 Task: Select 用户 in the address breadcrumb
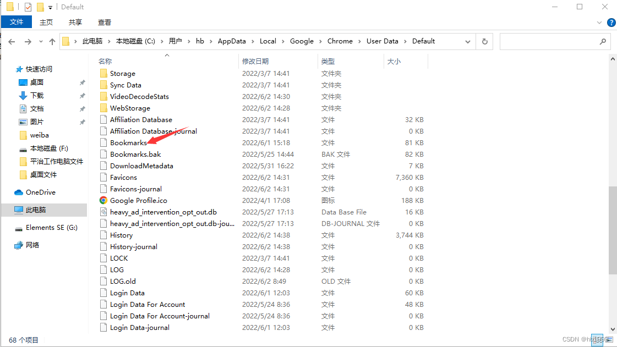(x=175, y=41)
